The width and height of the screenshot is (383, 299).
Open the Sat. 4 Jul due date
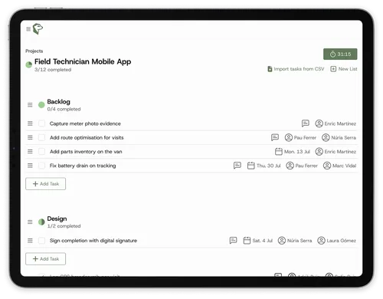click(x=258, y=241)
